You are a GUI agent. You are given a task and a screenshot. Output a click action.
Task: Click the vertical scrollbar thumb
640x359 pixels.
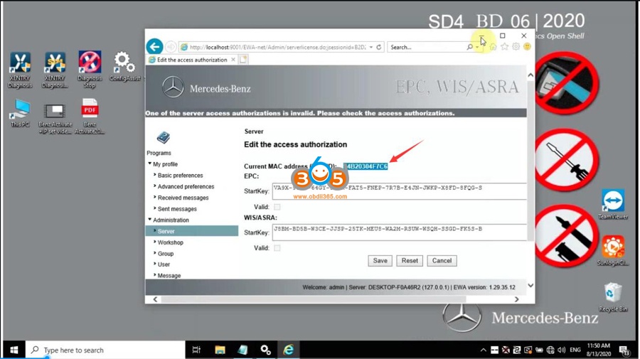pyautogui.click(x=530, y=161)
